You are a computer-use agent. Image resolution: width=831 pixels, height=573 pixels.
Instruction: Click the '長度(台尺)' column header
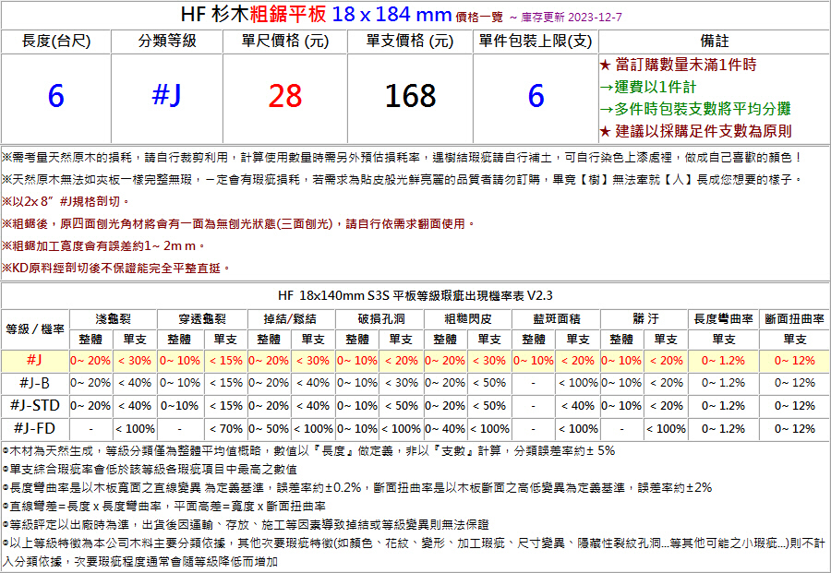click(56, 42)
